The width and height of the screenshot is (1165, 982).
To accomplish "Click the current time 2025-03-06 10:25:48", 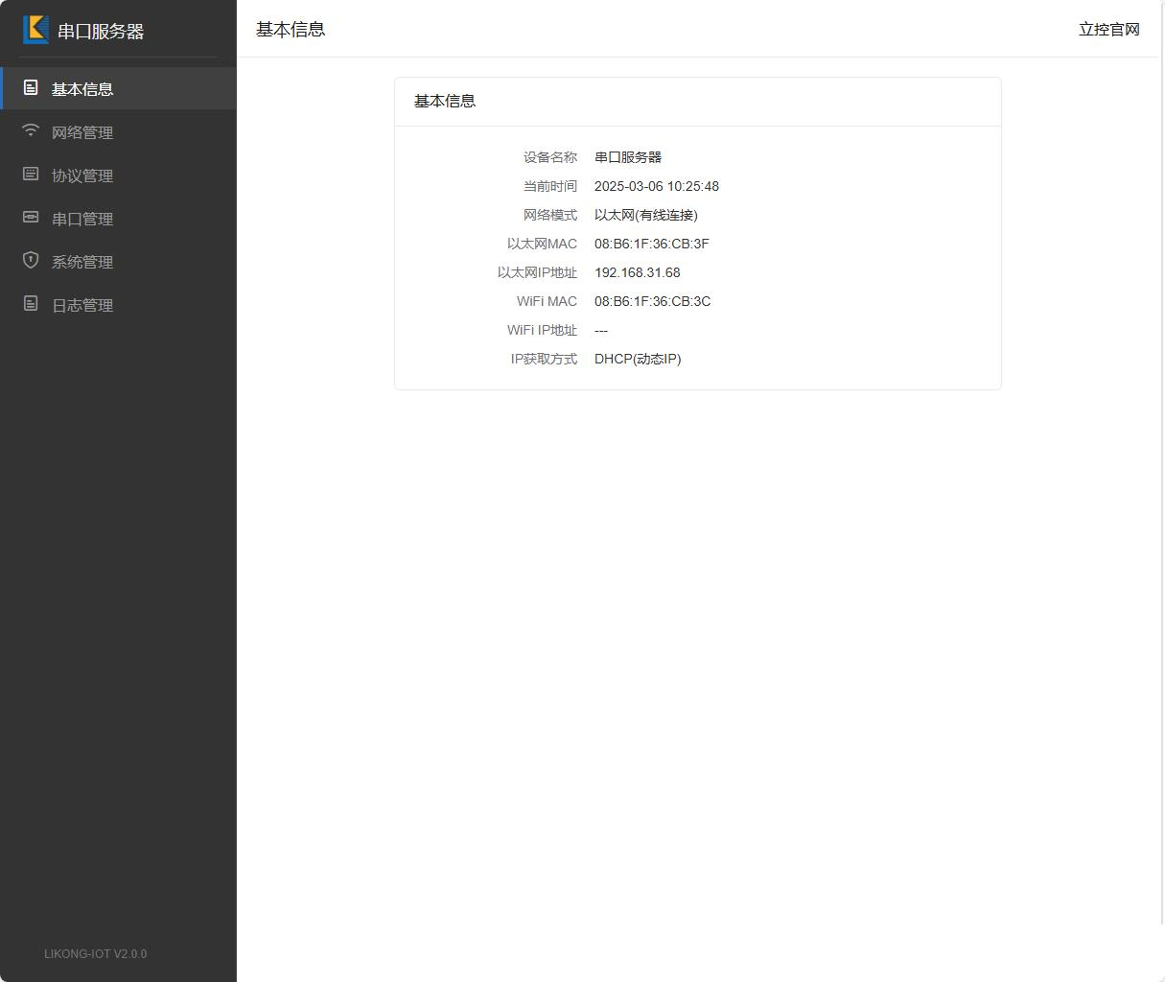I will tap(657, 186).
